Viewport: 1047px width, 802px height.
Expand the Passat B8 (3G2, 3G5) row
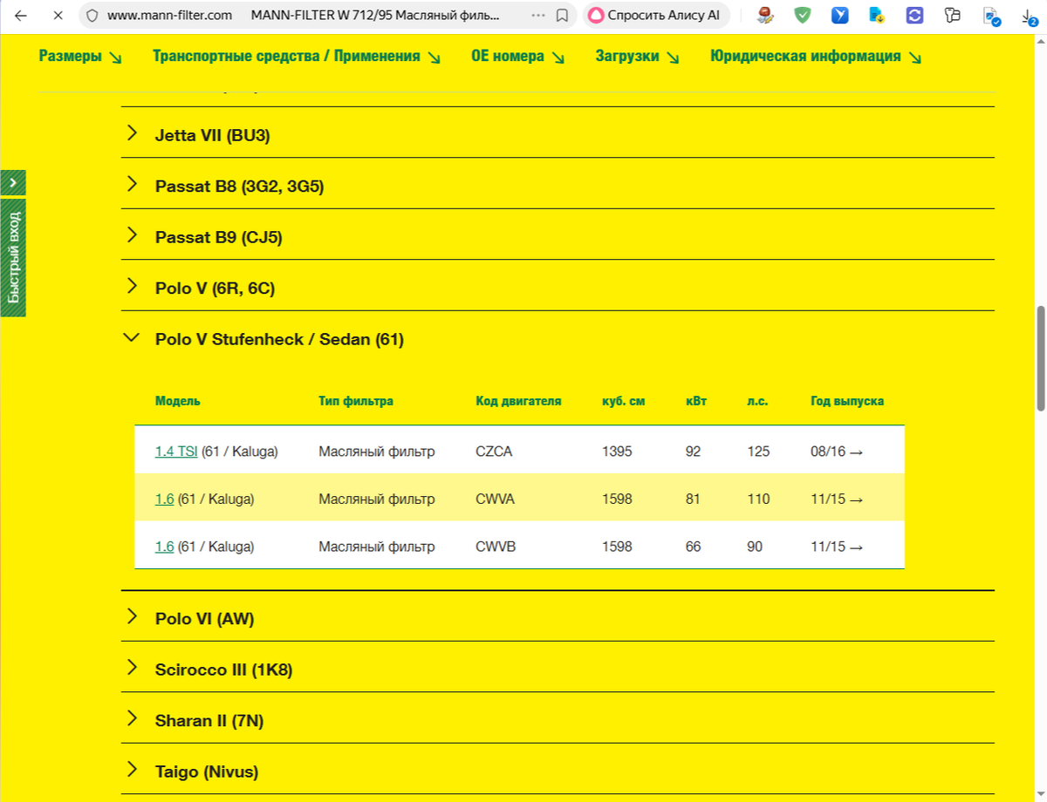(x=558, y=186)
